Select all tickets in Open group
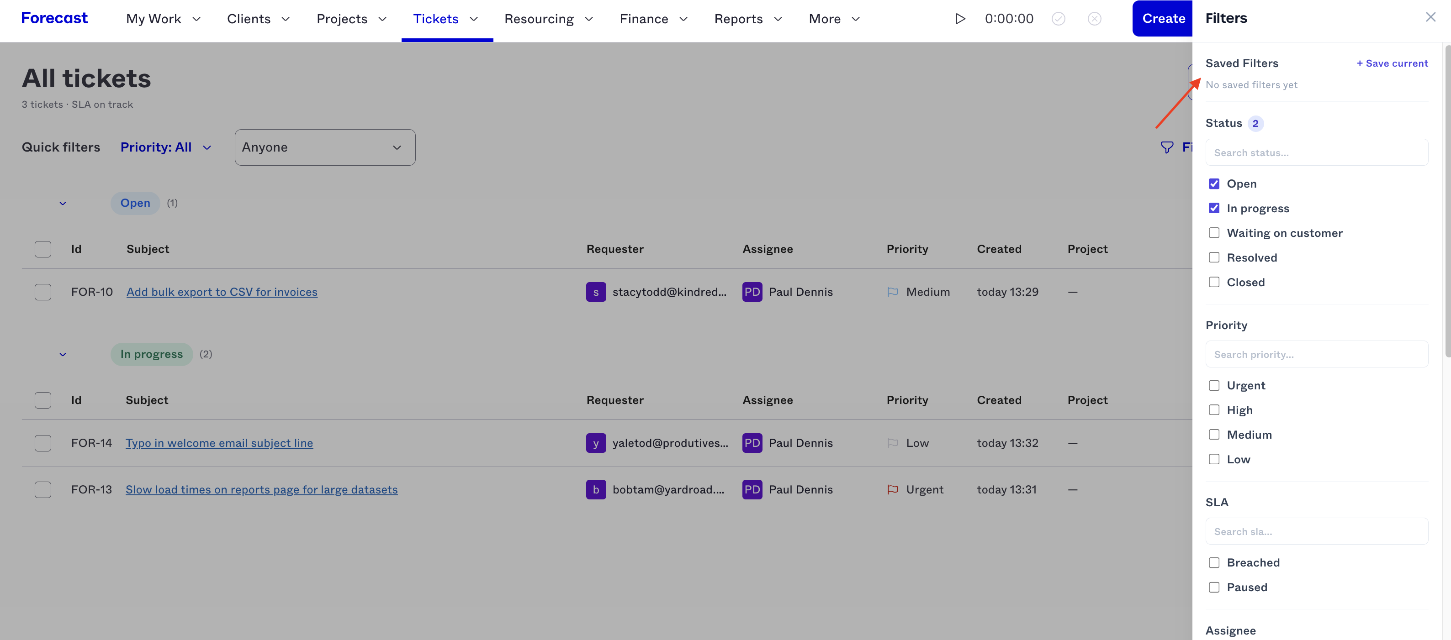Image resolution: width=1451 pixels, height=640 pixels. coord(43,249)
